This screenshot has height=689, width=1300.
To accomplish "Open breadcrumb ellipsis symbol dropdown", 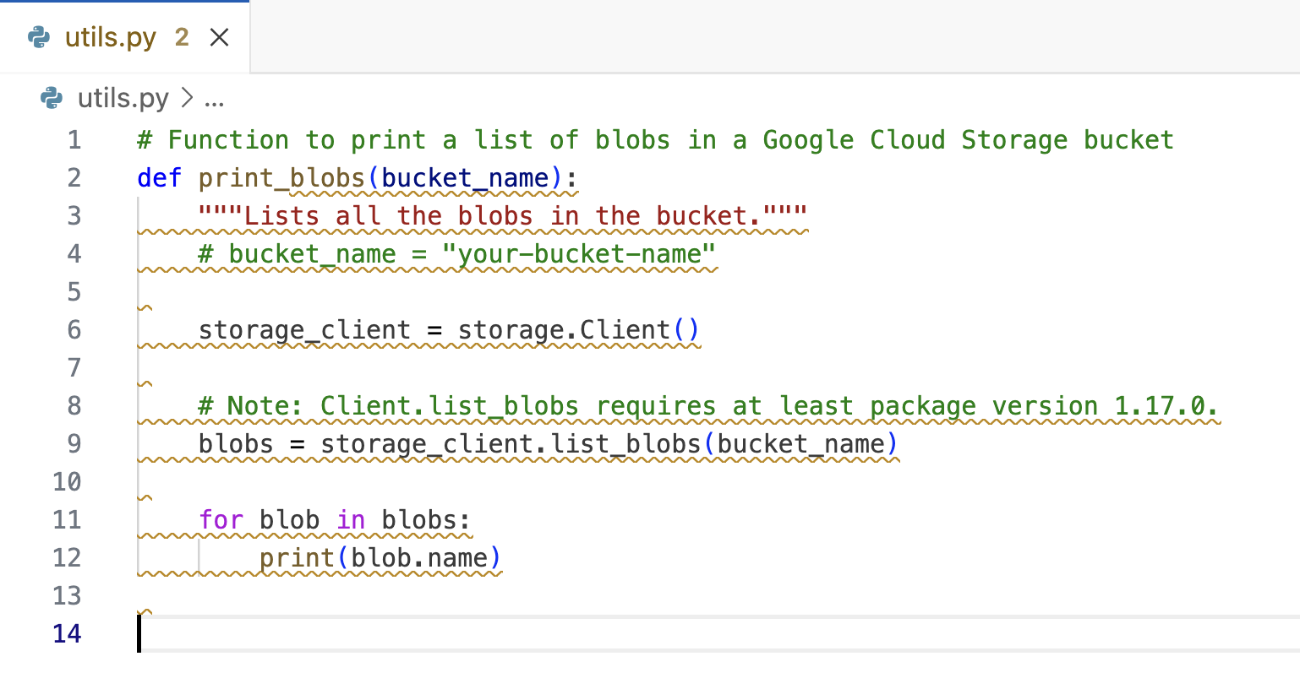I will coord(214,100).
